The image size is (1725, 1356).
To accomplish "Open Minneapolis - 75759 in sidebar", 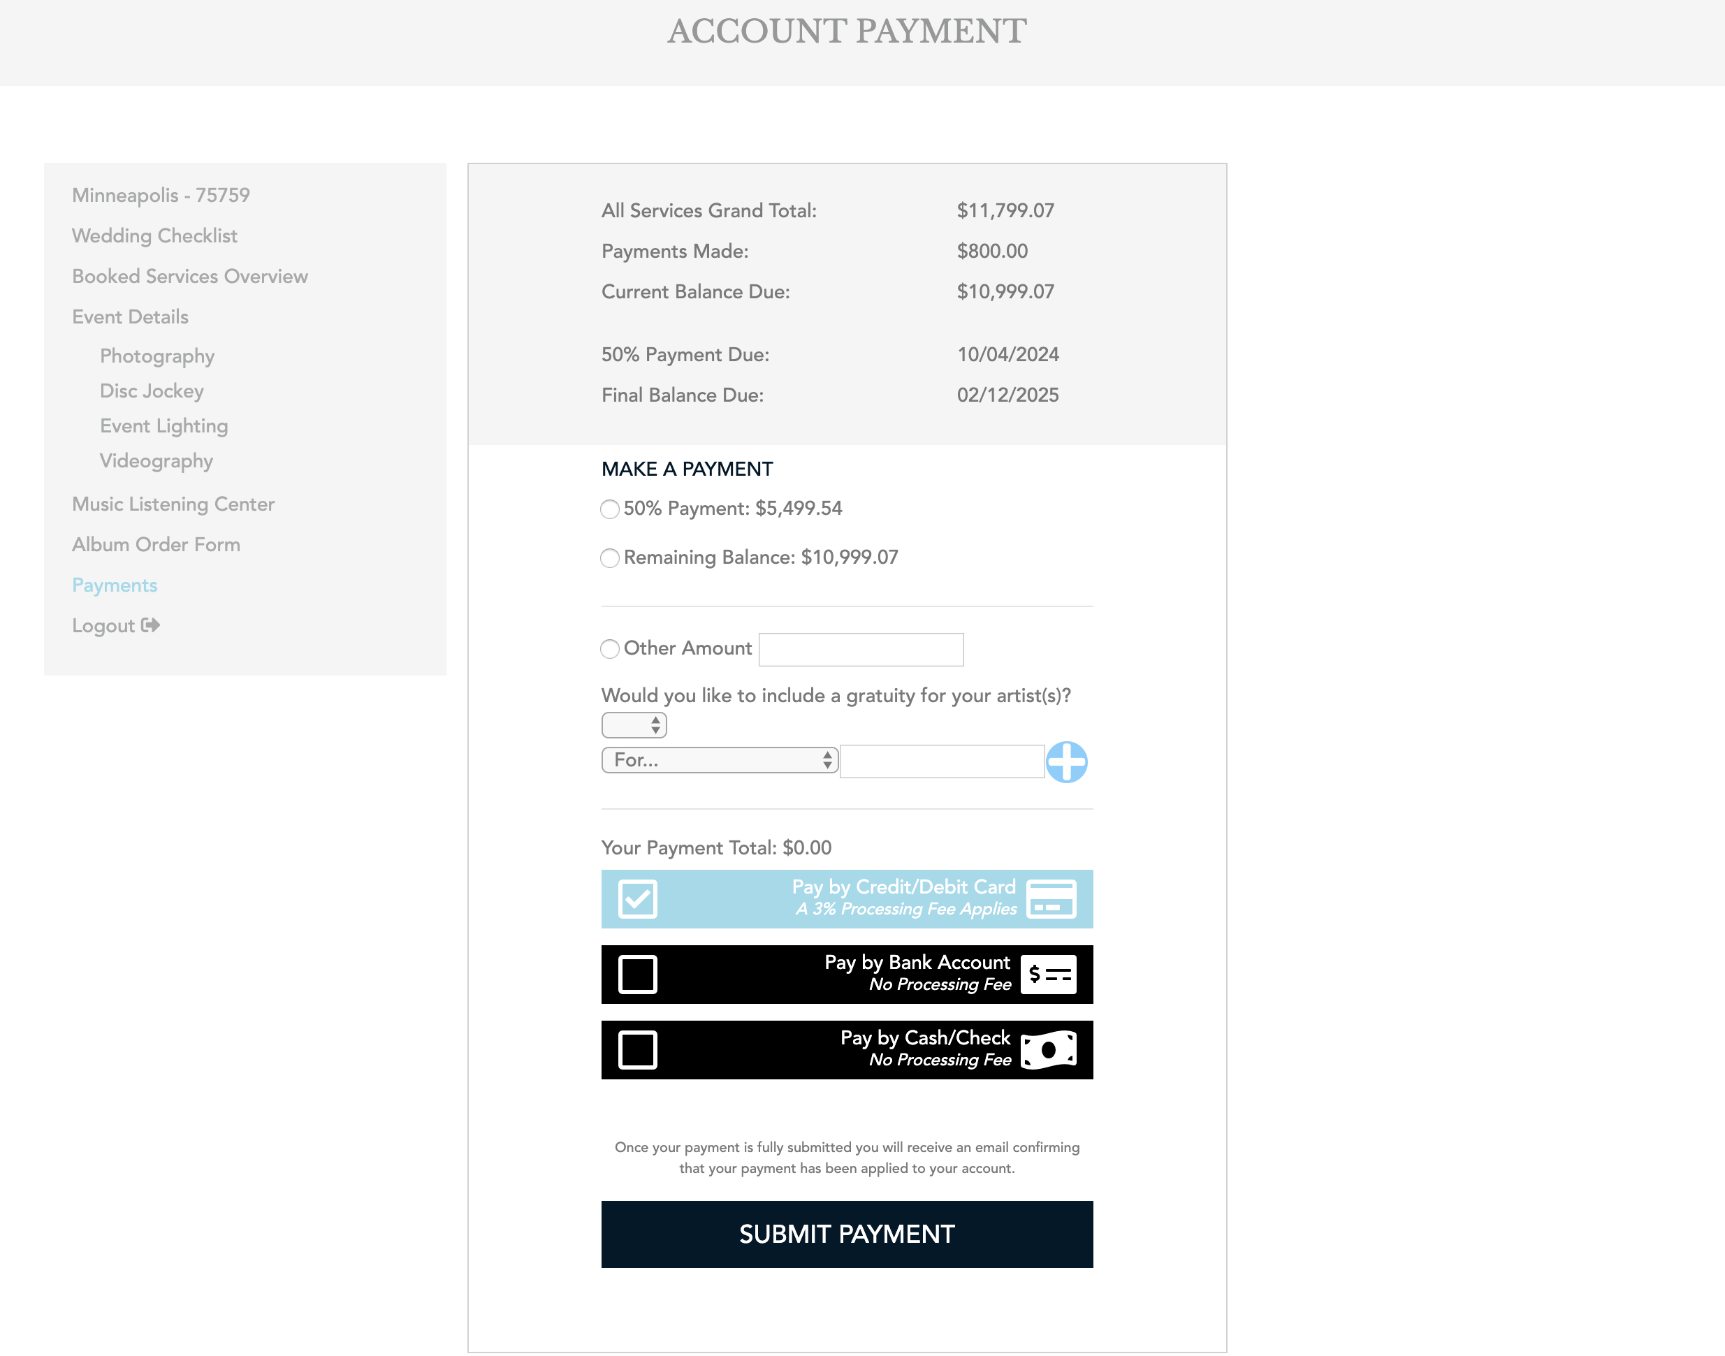I will click(161, 196).
